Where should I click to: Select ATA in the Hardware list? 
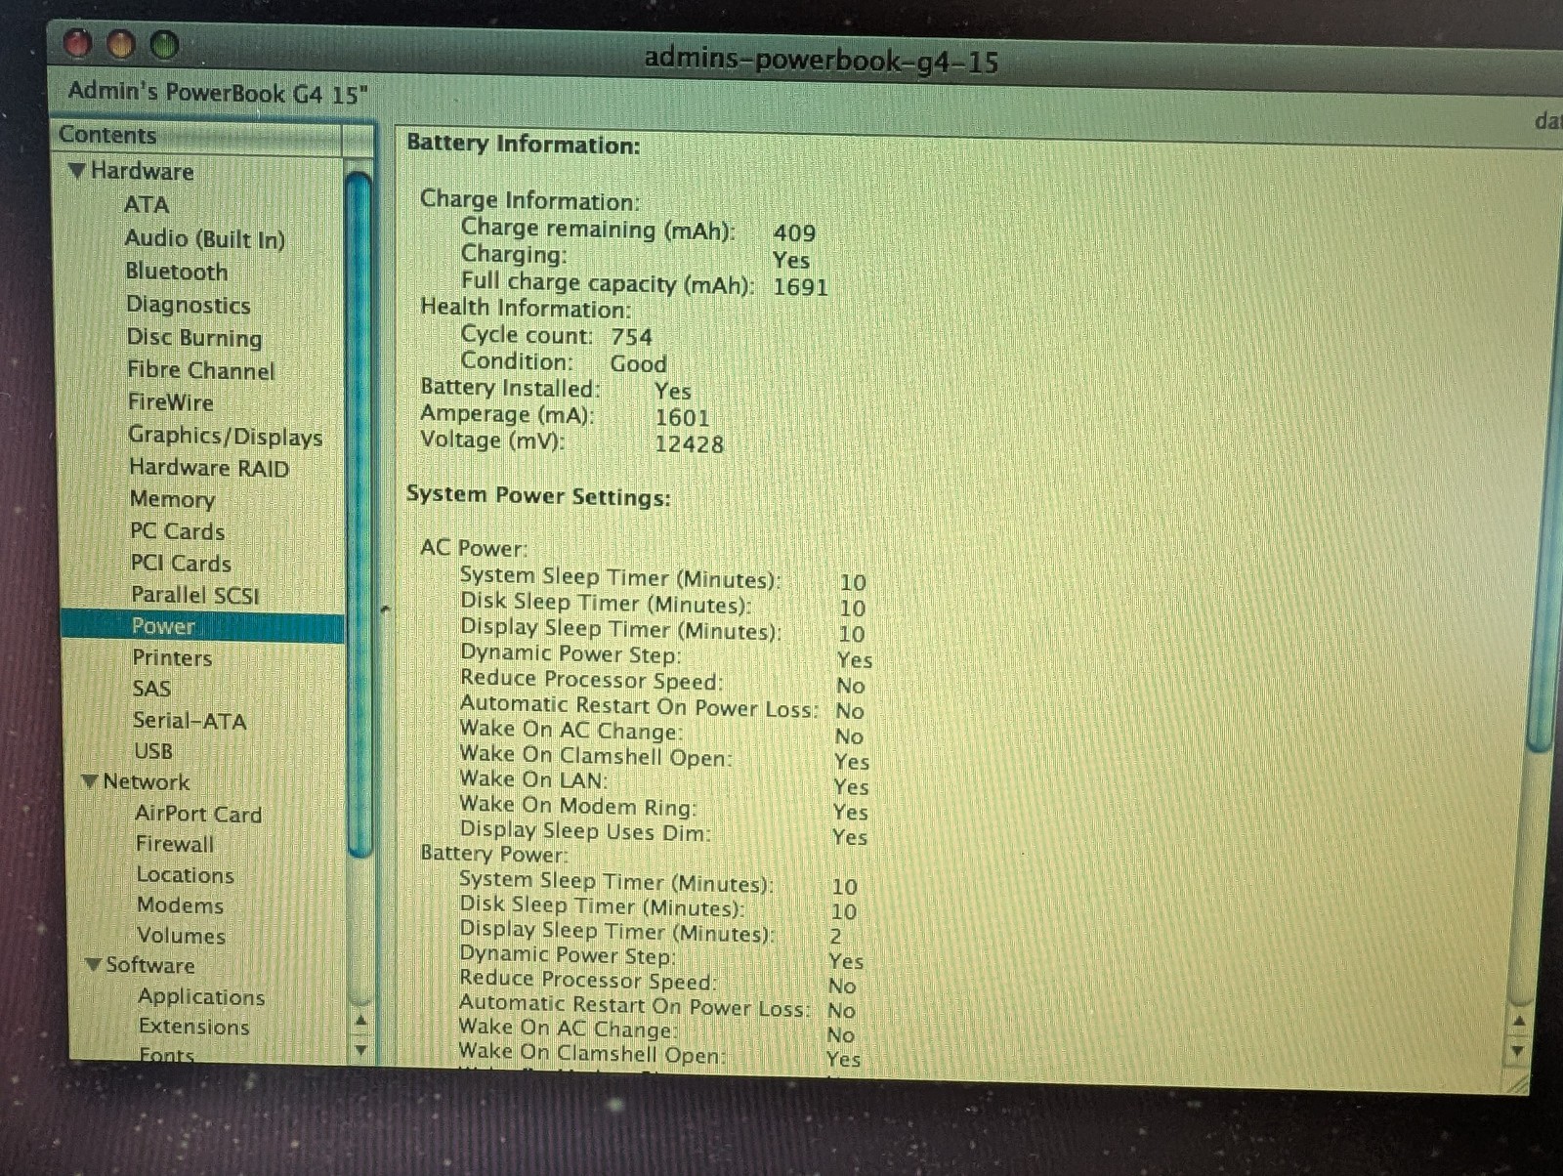(147, 204)
